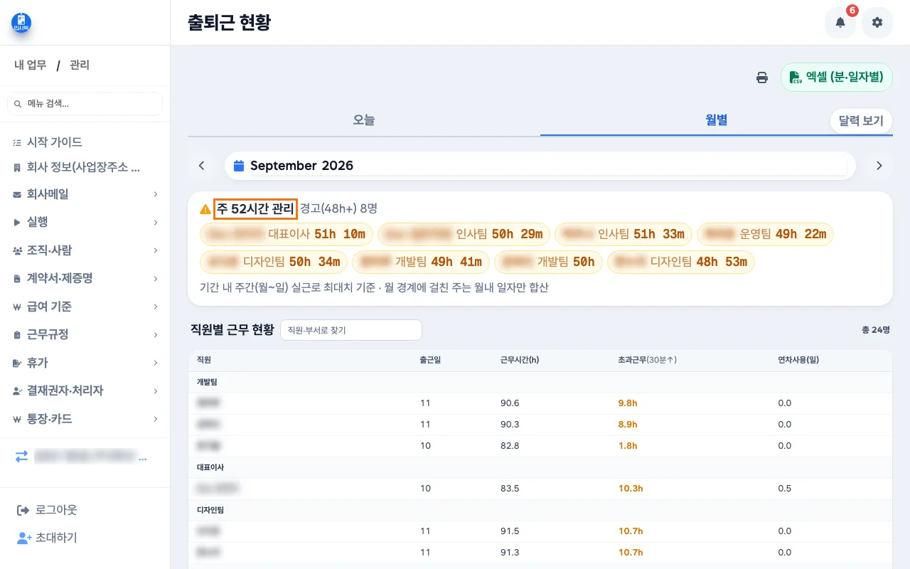The image size is (910, 569).
Task: Click the calendar icon beside September 2026
Action: click(x=239, y=166)
